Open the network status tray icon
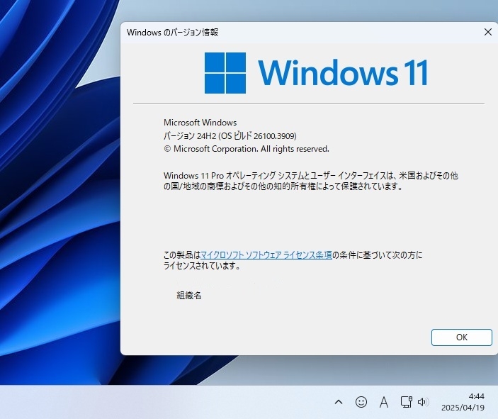The height and width of the screenshot is (419, 498). click(x=406, y=402)
